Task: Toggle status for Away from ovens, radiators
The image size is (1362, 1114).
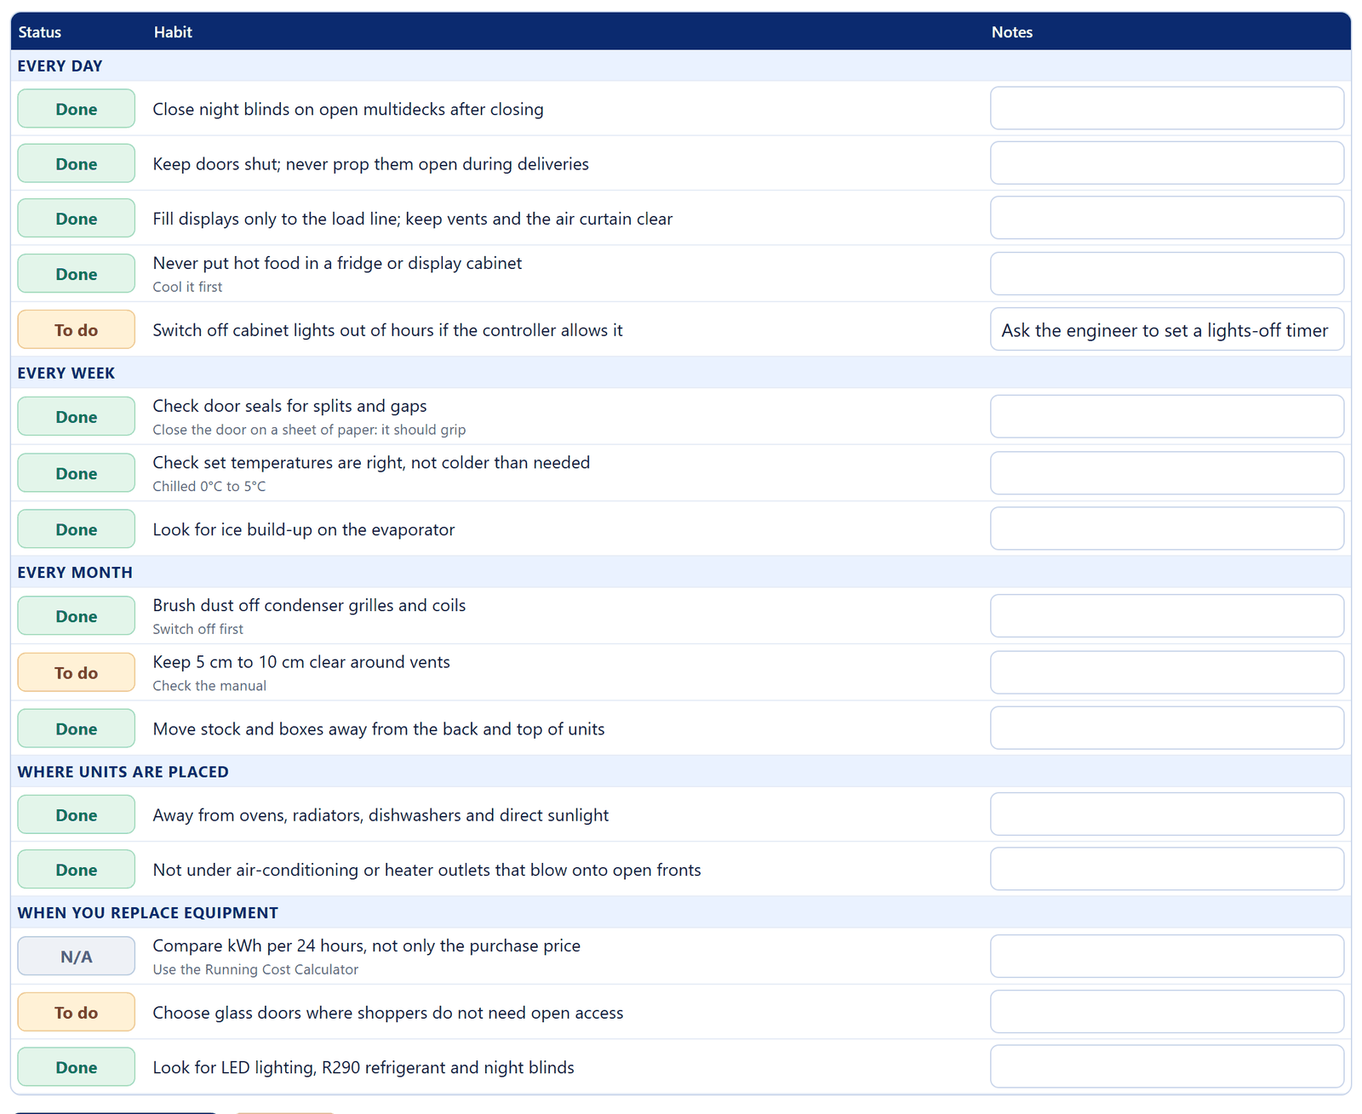Action: pos(76,815)
